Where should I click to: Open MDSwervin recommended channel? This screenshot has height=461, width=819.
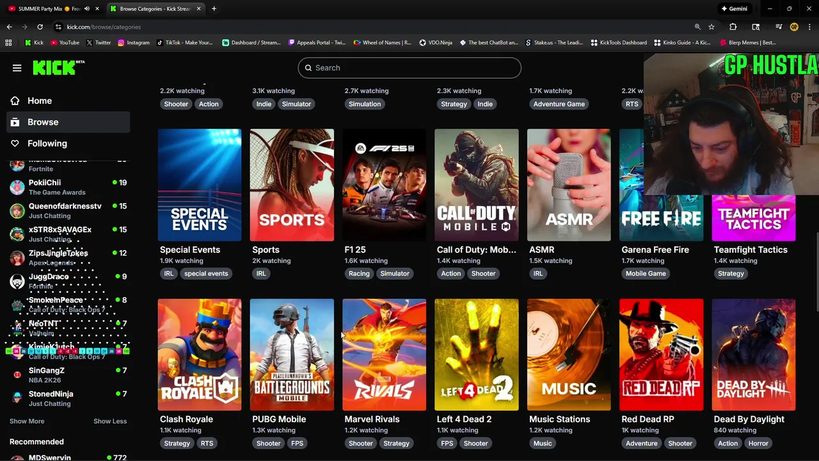pyautogui.click(x=68, y=457)
